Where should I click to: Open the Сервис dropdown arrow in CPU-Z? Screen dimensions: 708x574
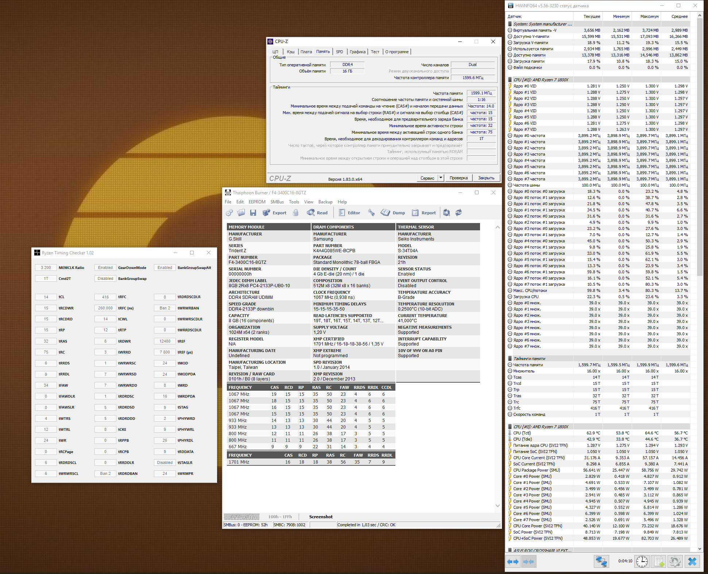tap(441, 178)
